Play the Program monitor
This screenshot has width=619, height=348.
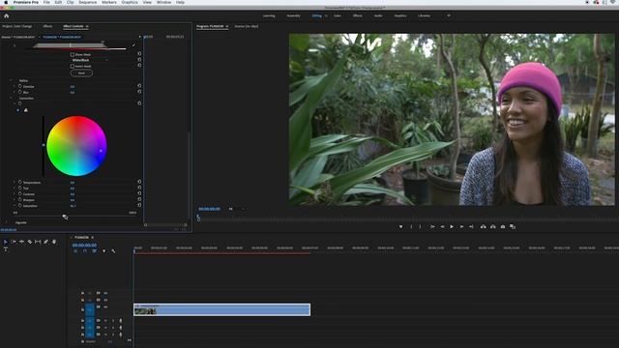tap(452, 227)
